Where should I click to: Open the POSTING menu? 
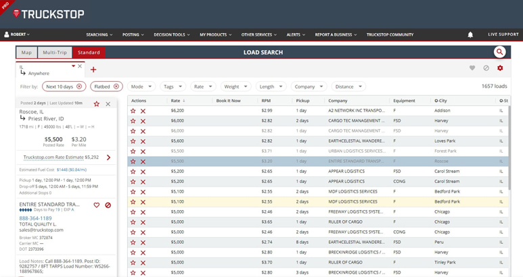[x=133, y=34]
